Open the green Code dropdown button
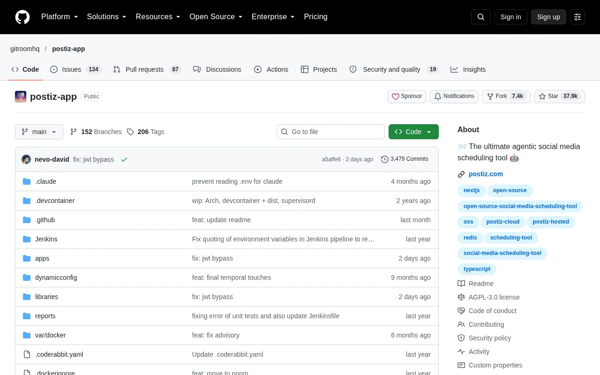 click(413, 132)
